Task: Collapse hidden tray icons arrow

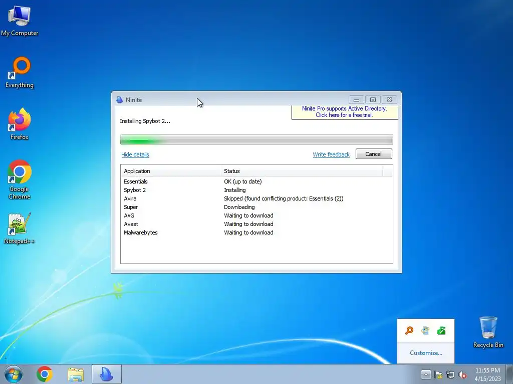Action: click(426, 374)
